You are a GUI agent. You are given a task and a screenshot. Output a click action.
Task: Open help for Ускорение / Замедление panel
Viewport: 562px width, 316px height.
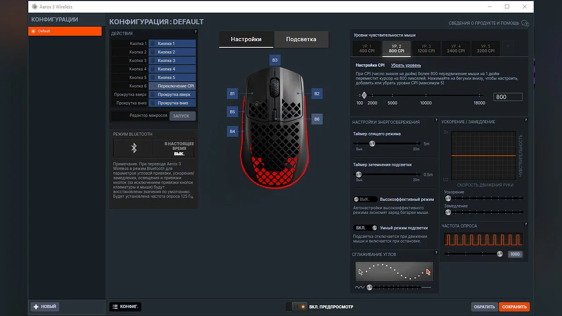[526, 120]
